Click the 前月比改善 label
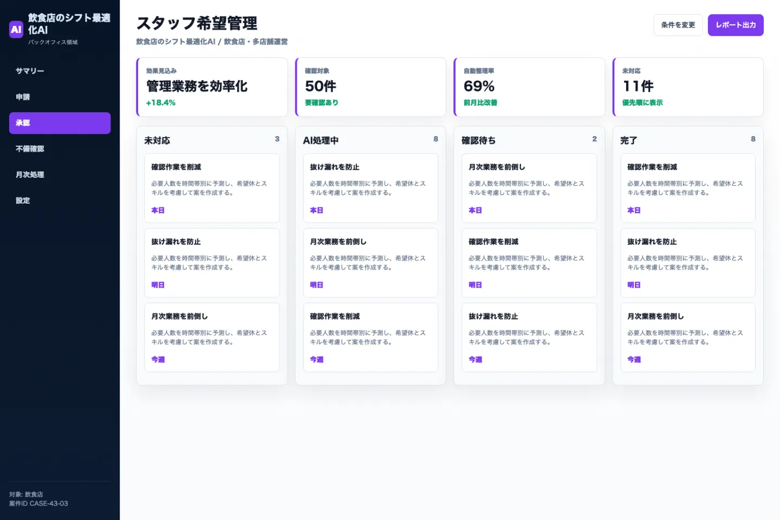 [x=480, y=102]
